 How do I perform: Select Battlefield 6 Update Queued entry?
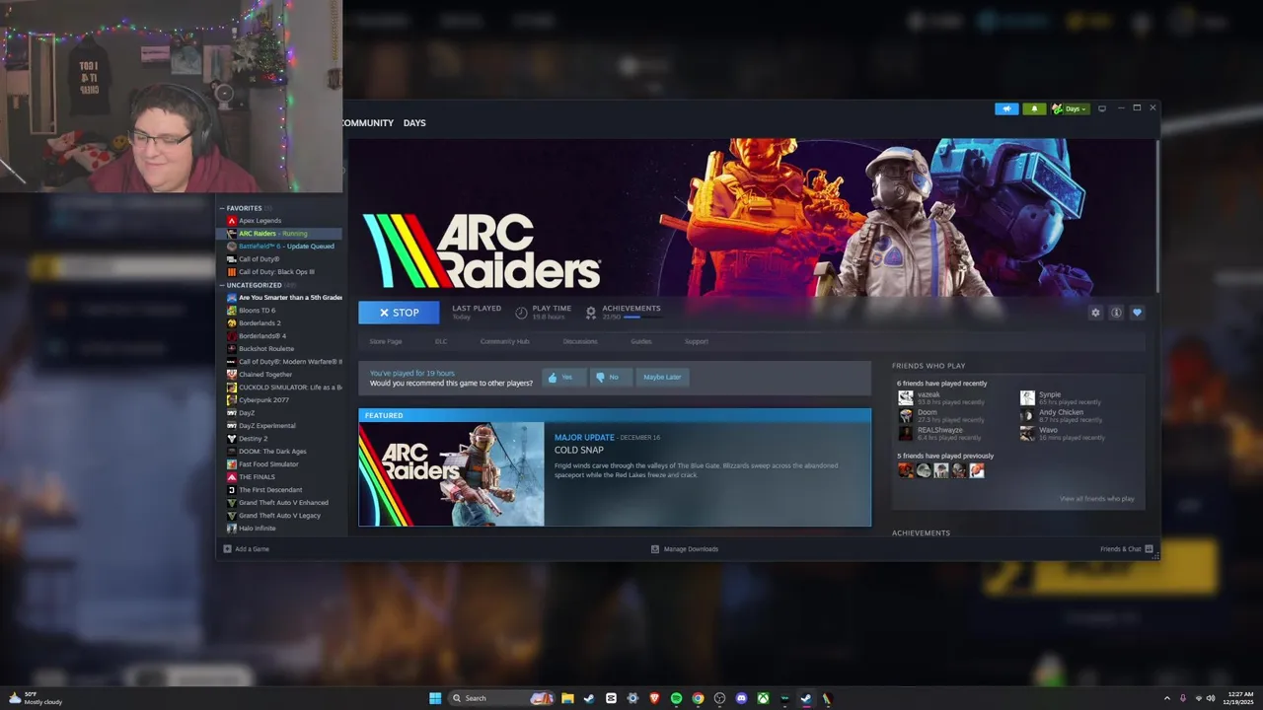coord(279,247)
